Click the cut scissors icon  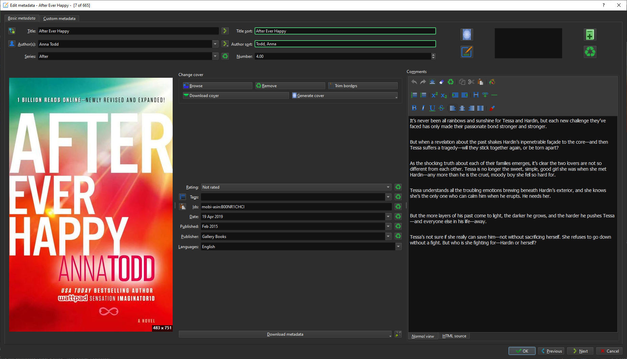(x=471, y=82)
